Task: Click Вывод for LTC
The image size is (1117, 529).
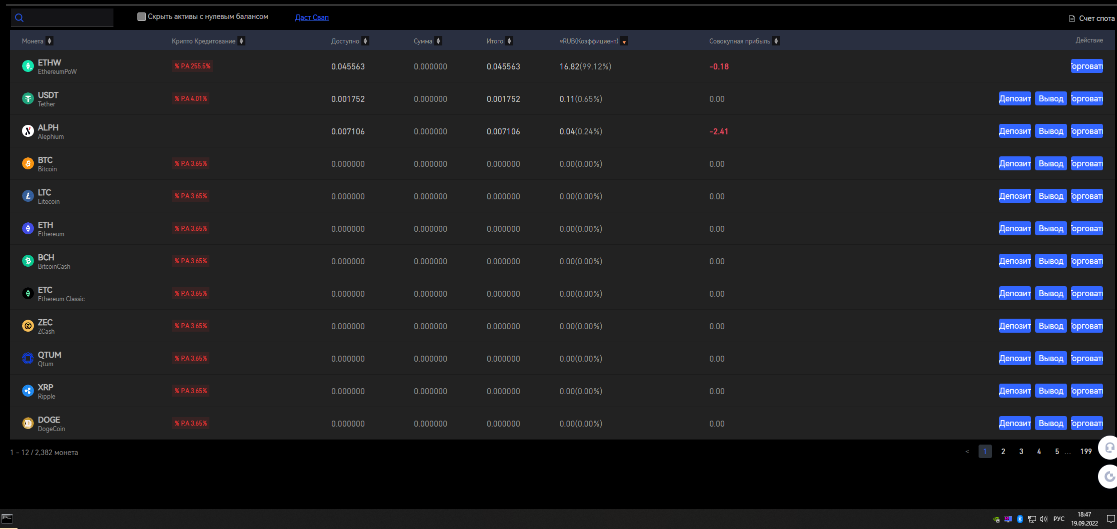Action: coord(1051,196)
